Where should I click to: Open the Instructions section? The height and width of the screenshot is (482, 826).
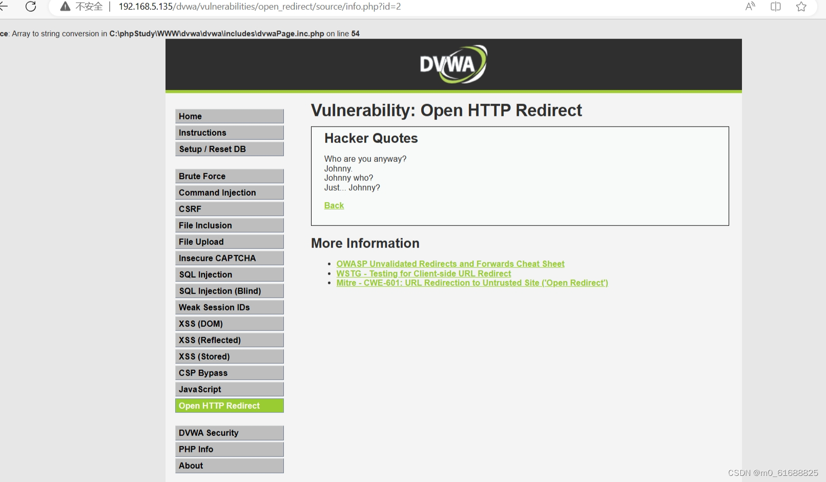(x=229, y=132)
